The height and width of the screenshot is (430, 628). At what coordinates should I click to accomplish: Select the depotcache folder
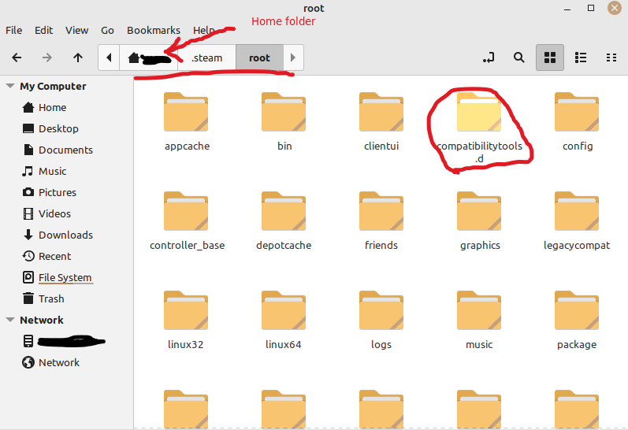pos(284,221)
